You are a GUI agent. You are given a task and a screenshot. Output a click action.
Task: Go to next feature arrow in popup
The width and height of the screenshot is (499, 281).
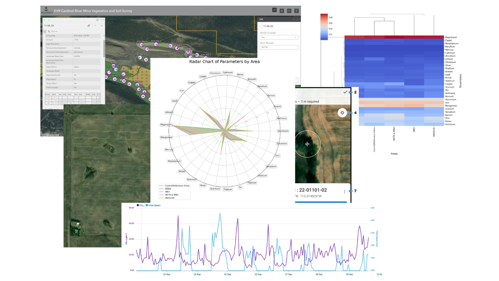tap(49, 20)
